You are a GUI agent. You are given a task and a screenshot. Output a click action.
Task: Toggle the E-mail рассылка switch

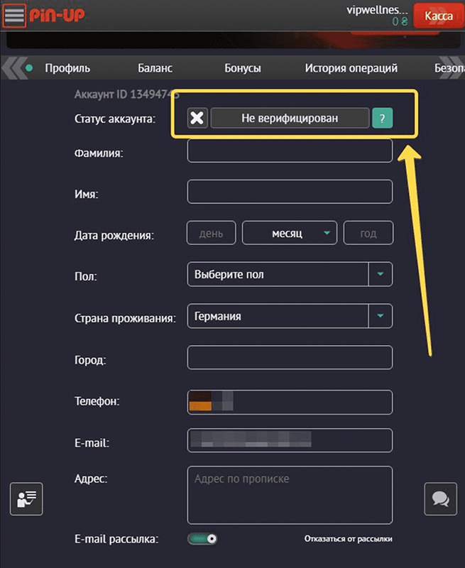(x=202, y=539)
